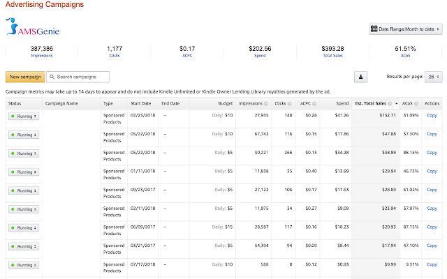Sort by the Status column header

click(x=15, y=104)
